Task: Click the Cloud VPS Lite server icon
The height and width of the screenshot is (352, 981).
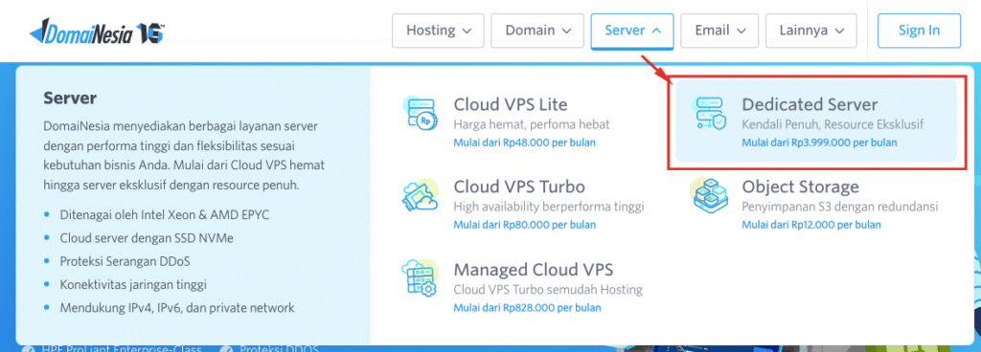Action: tap(421, 114)
